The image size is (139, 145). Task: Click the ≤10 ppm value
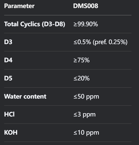click(86, 133)
